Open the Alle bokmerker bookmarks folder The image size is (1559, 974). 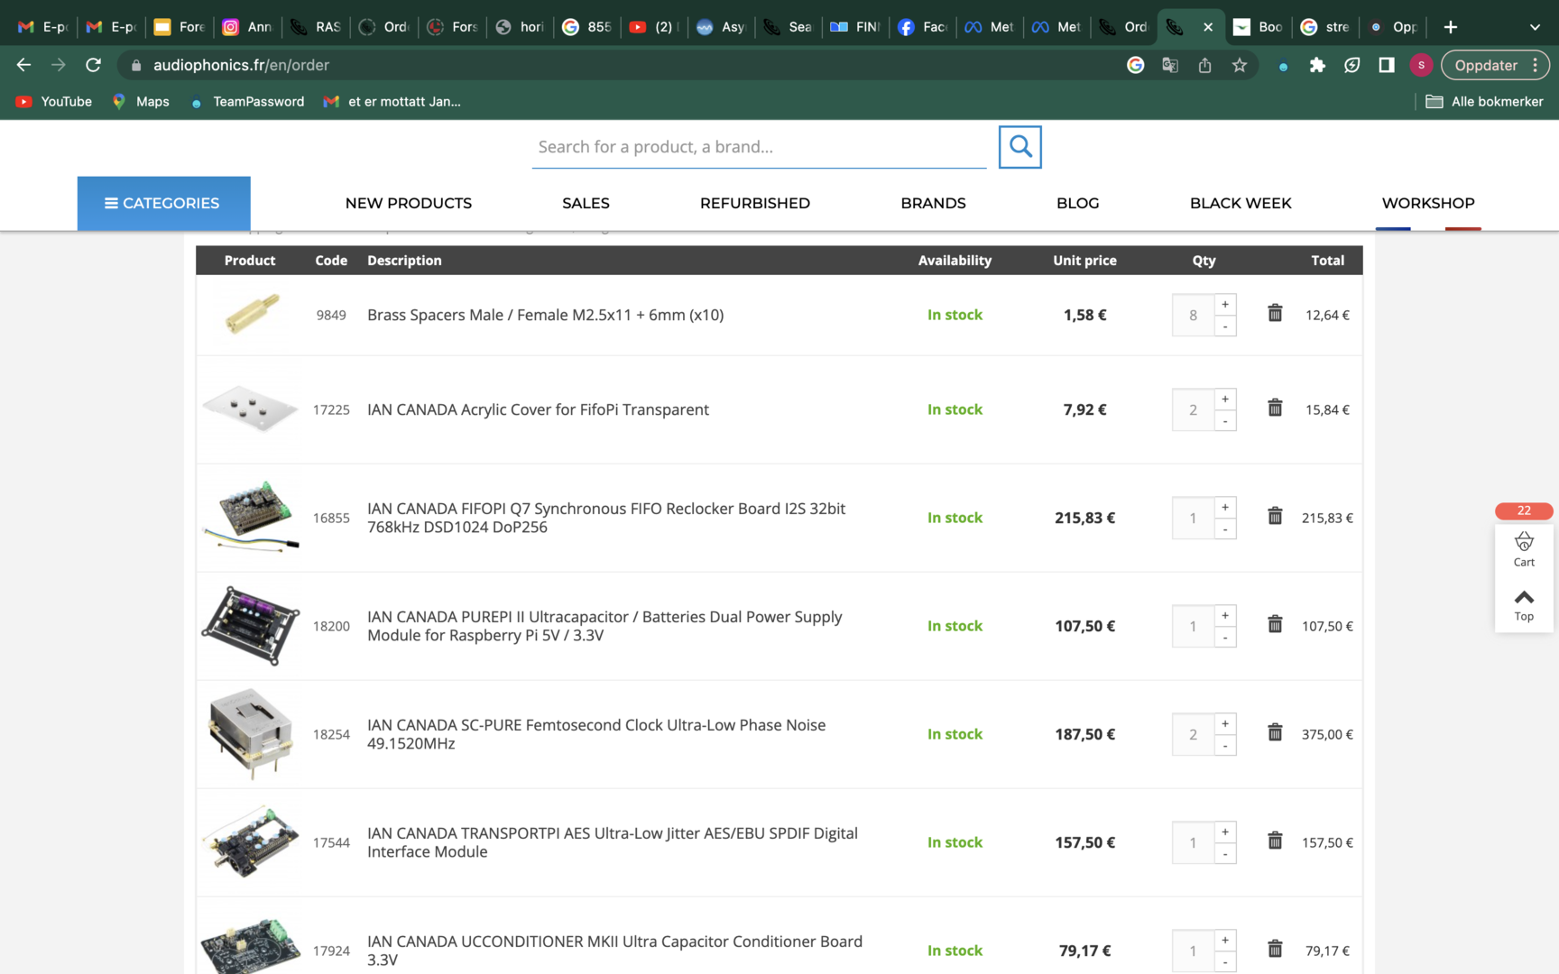(x=1484, y=102)
